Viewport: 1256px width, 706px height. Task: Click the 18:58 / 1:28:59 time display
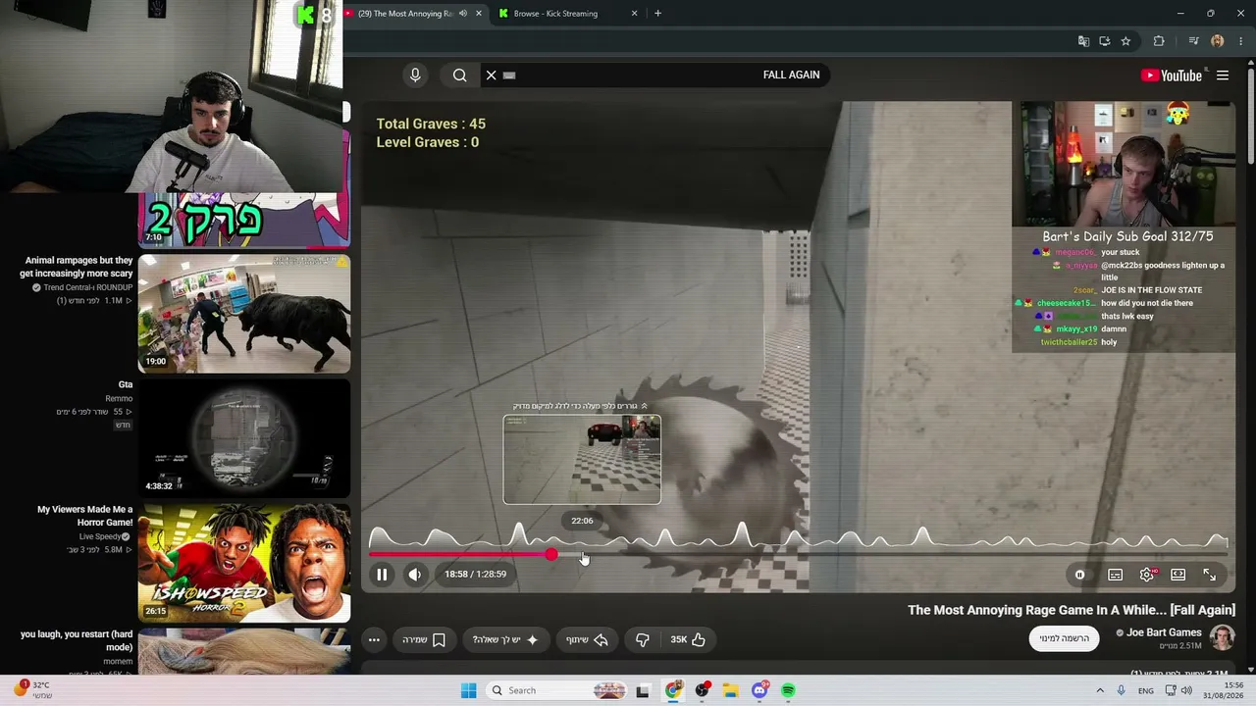pos(475,575)
